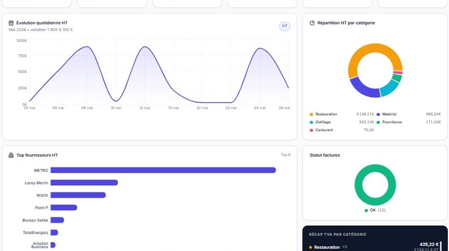449x251 pixels.
Task: Click the 12 mai peak on line chart
Action: click(145, 47)
